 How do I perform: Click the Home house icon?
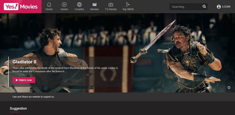coord(49,5)
